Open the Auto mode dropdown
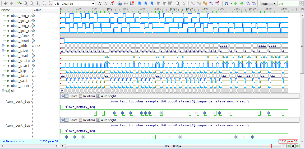Screen dimensions: 305x149 [269, 3]
